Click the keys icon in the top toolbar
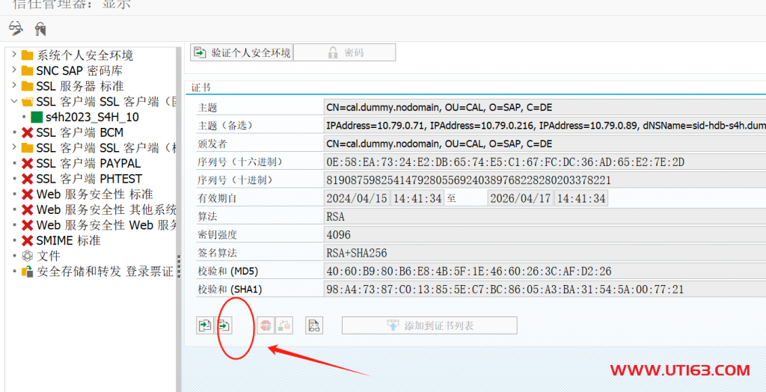This screenshot has height=392, width=766. click(x=40, y=29)
